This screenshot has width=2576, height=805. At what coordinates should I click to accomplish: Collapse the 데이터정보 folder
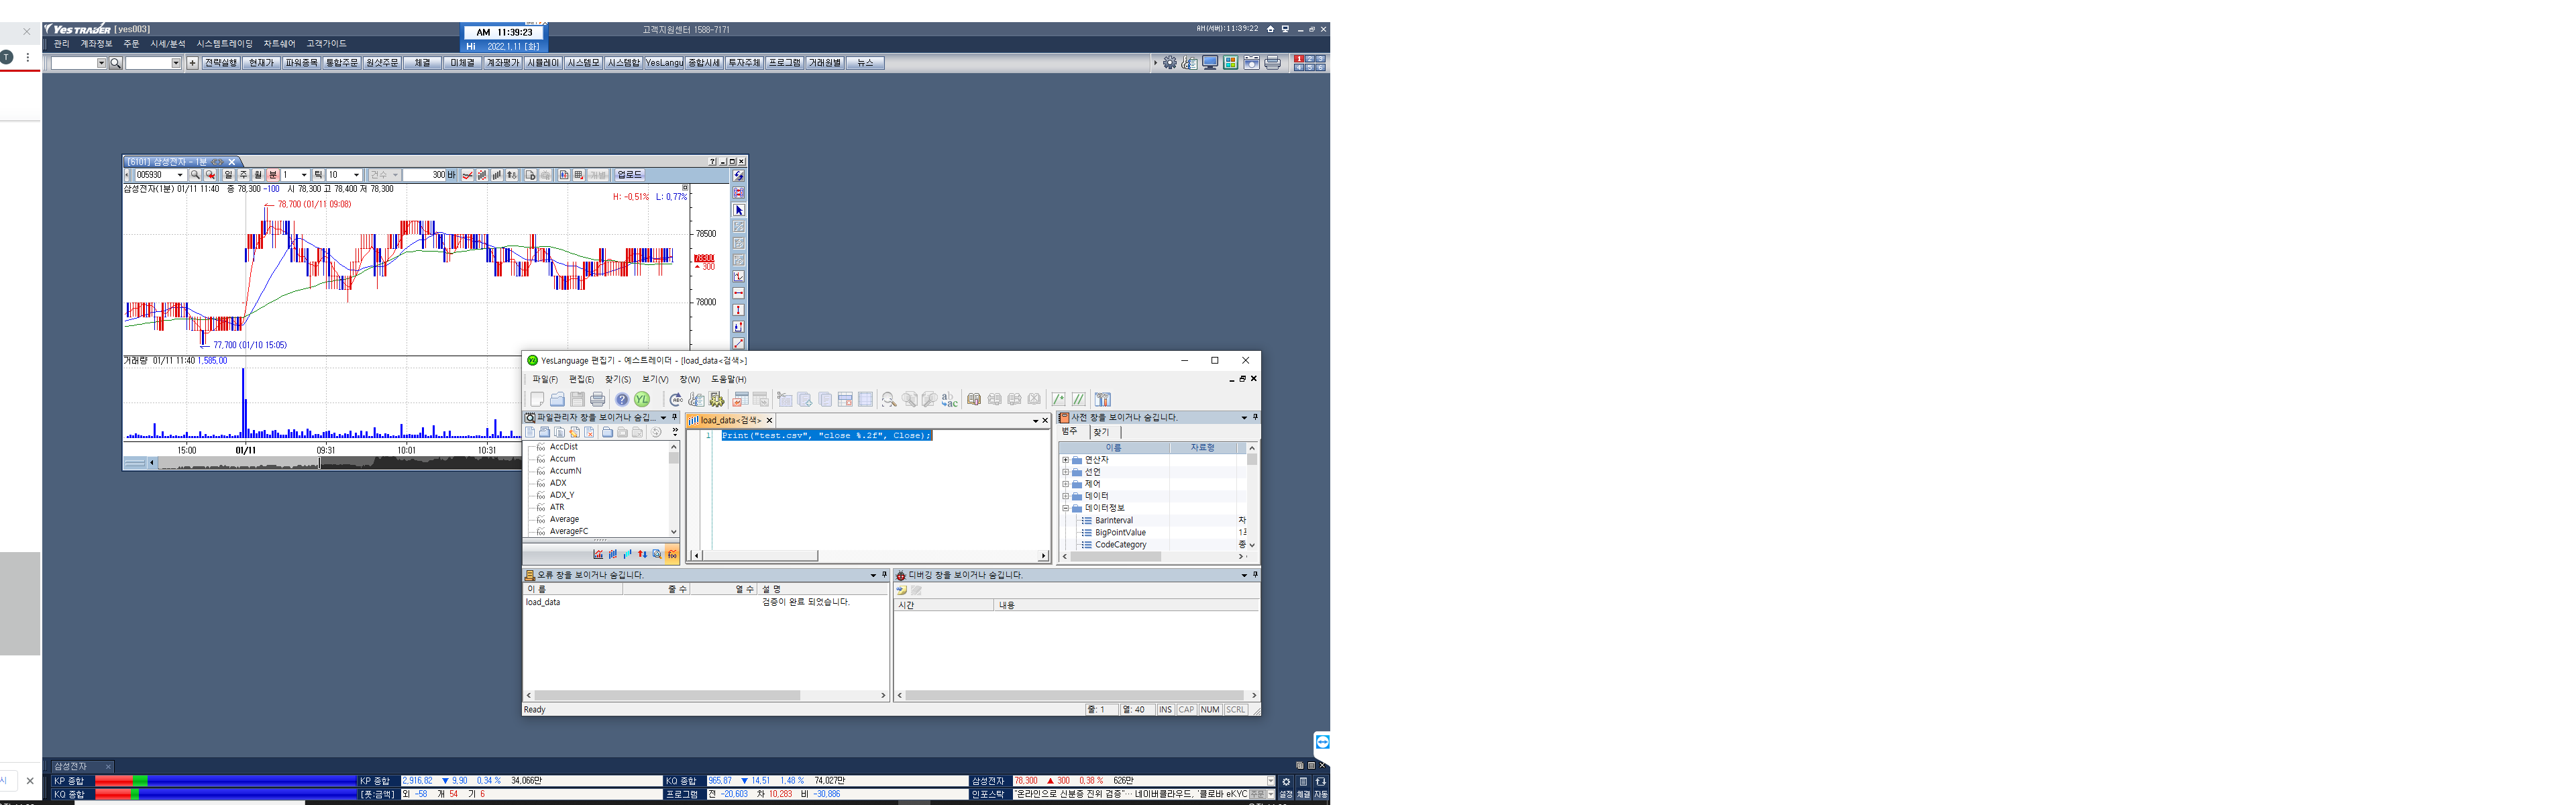(1065, 508)
